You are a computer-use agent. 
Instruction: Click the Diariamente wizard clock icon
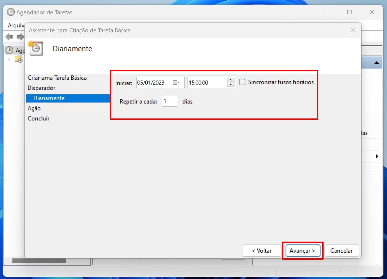point(35,48)
